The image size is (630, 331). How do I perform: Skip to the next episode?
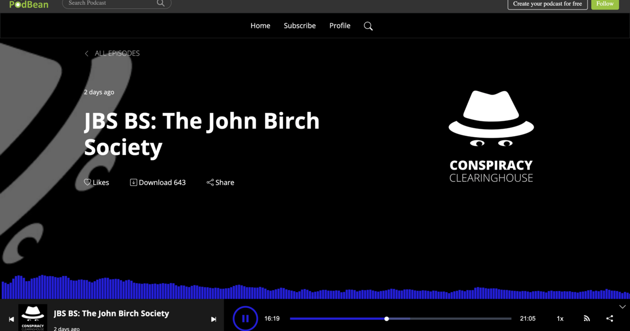pos(214,319)
